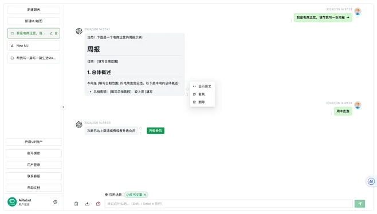
Task: Click the 用户登录 button
Action: (34, 165)
